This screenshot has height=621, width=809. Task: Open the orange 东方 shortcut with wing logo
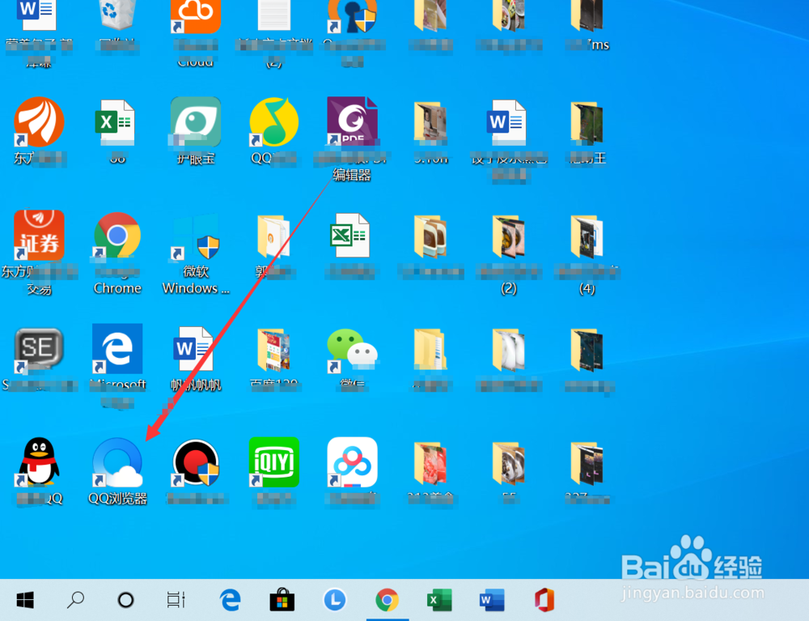pos(39,121)
